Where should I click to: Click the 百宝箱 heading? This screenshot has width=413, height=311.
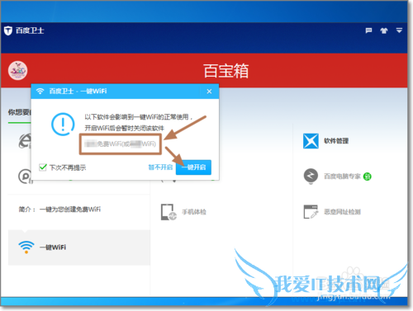(x=225, y=71)
